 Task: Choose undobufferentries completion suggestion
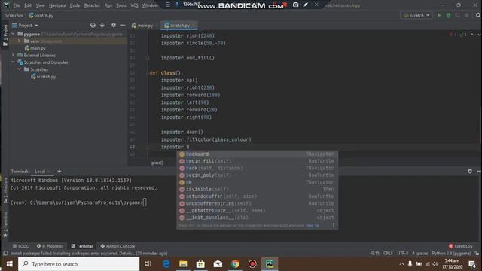[257, 203]
